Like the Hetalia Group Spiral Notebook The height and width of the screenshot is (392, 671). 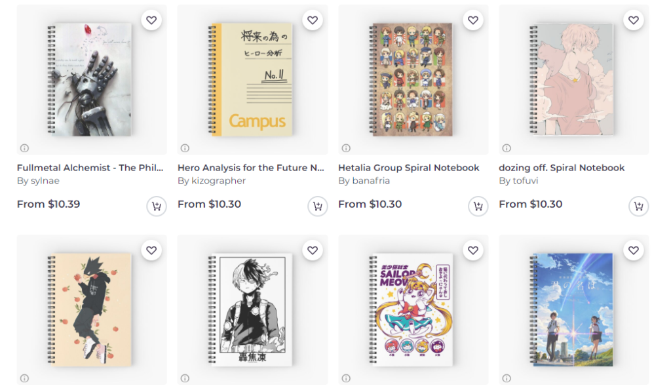(x=473, y=20)
